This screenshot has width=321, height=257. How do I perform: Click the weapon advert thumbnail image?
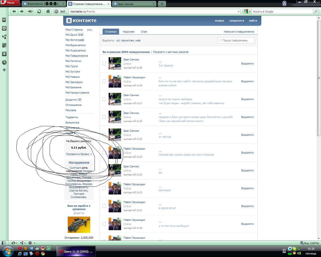(79, 225)
